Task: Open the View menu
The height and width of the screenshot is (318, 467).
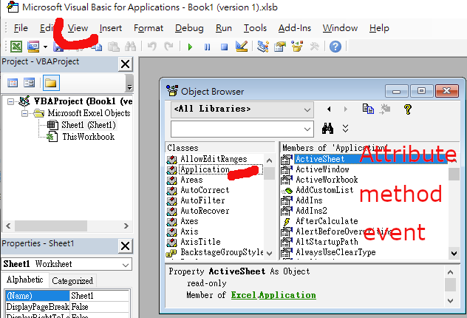Action: (78, 28)
